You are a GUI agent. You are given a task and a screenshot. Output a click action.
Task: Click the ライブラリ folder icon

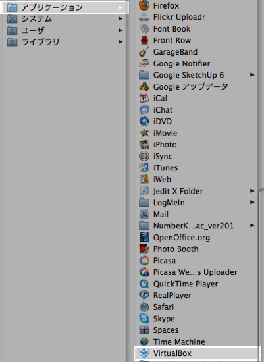pyautogui.click(x=13, y=42)
